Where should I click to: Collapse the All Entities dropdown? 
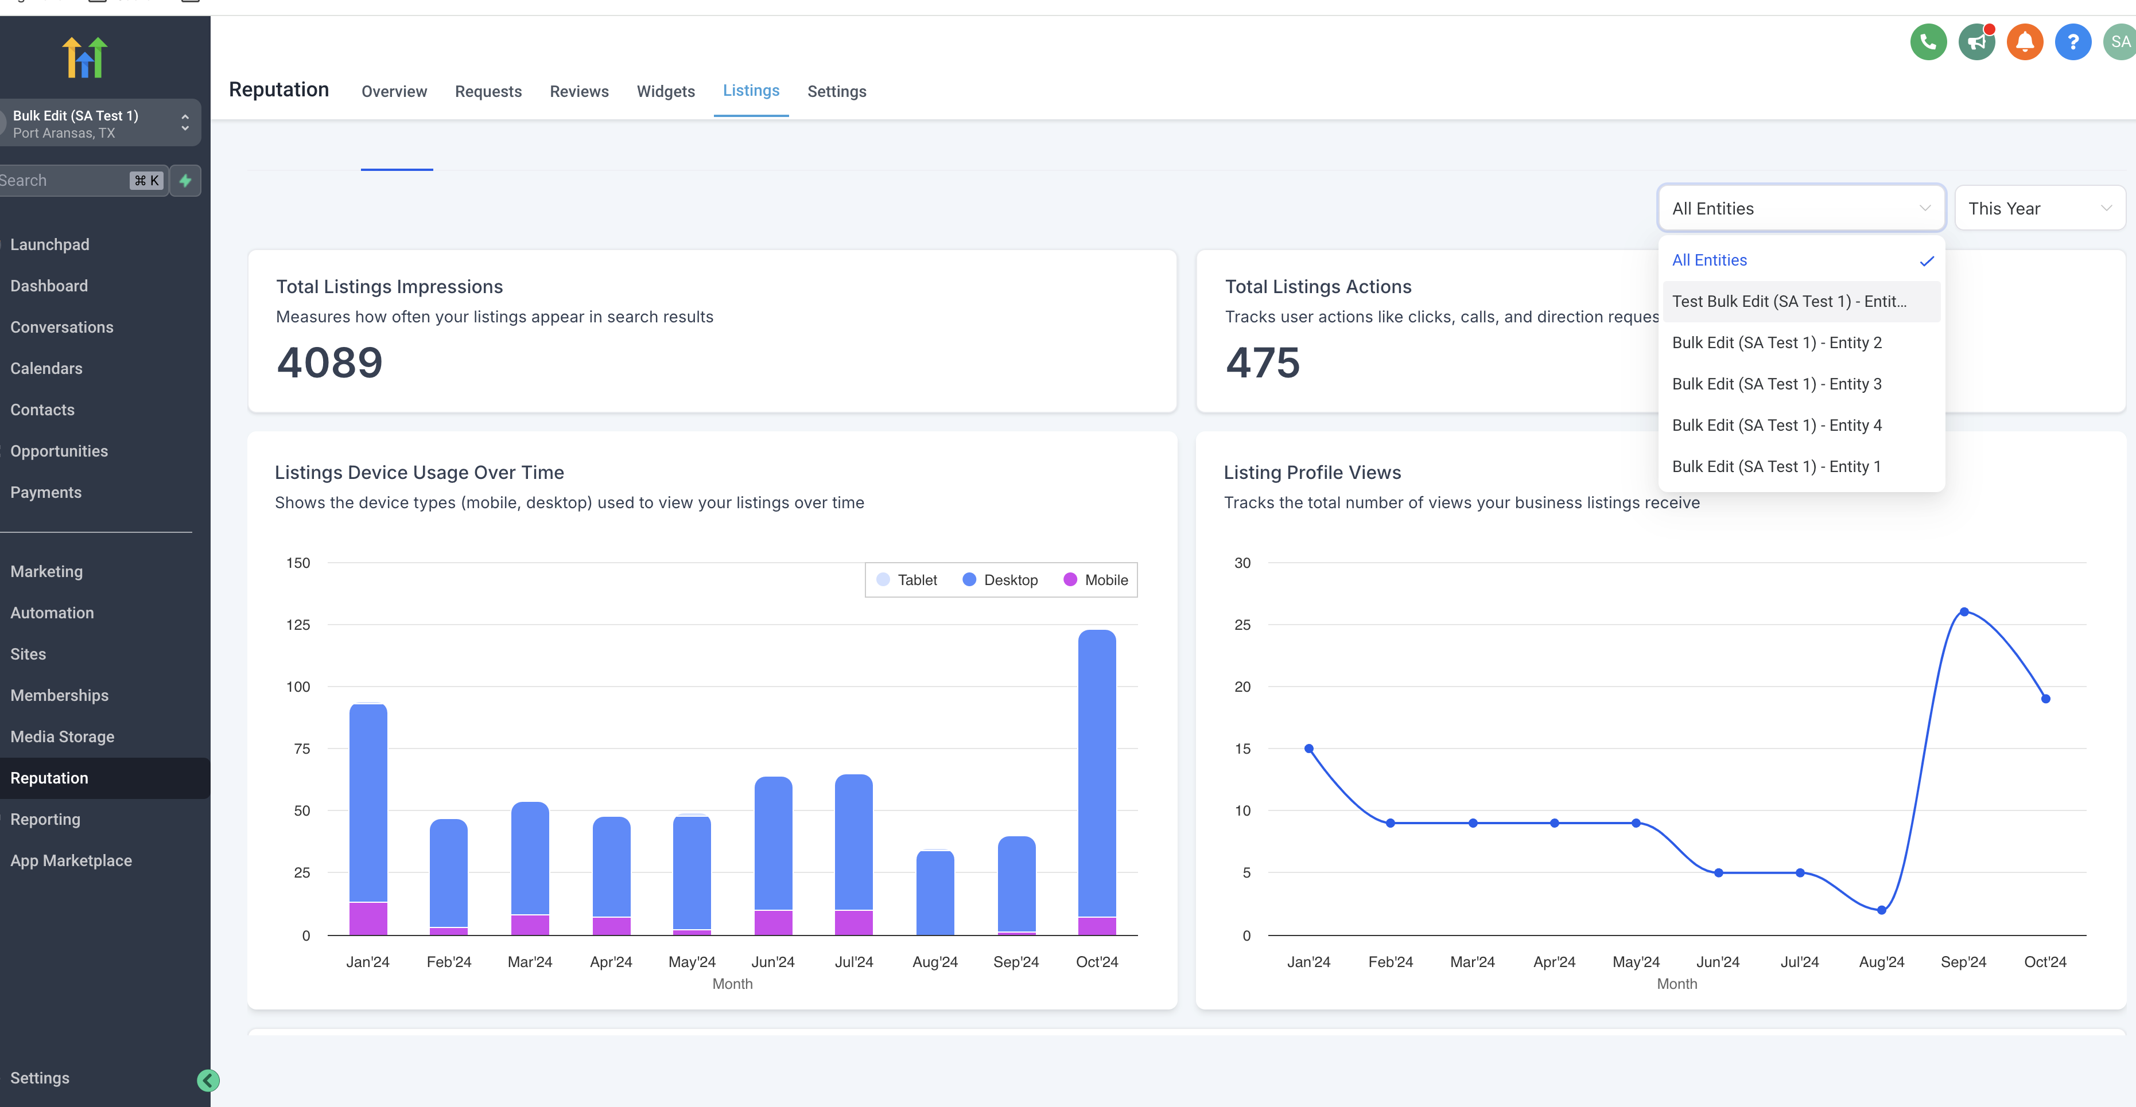click(1800, 209)
